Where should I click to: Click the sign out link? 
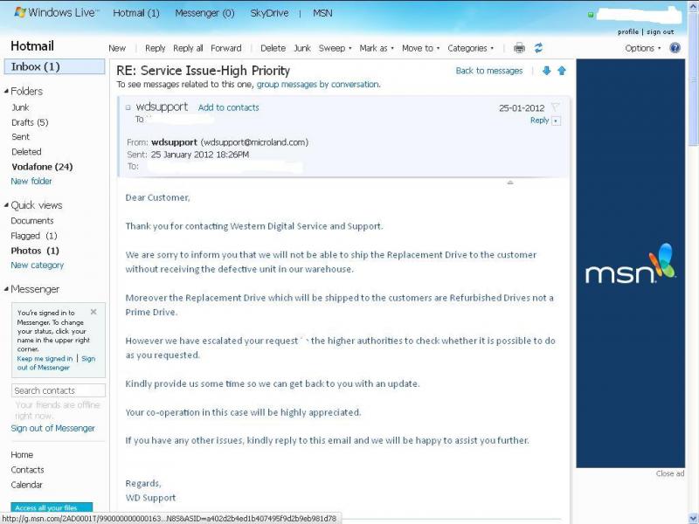pyautogui.click(x=661, y=31)
